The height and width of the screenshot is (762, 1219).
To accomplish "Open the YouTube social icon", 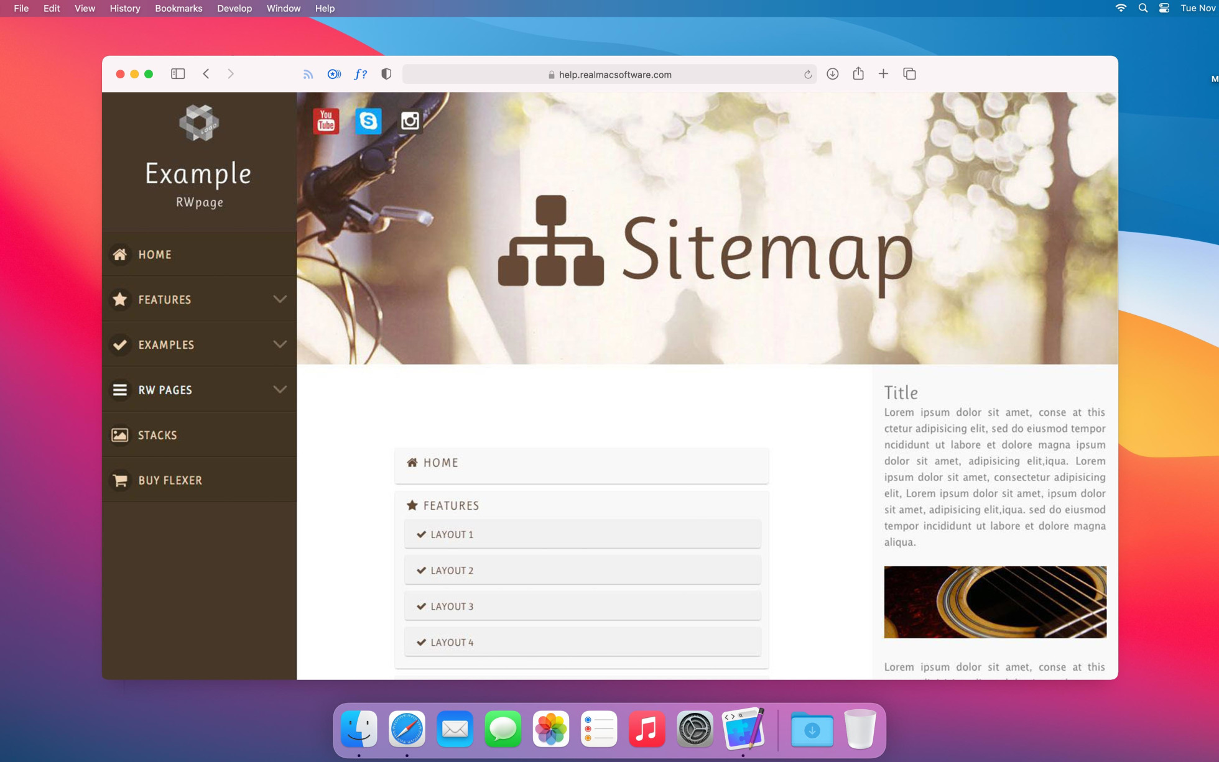I will coord(326,121).
